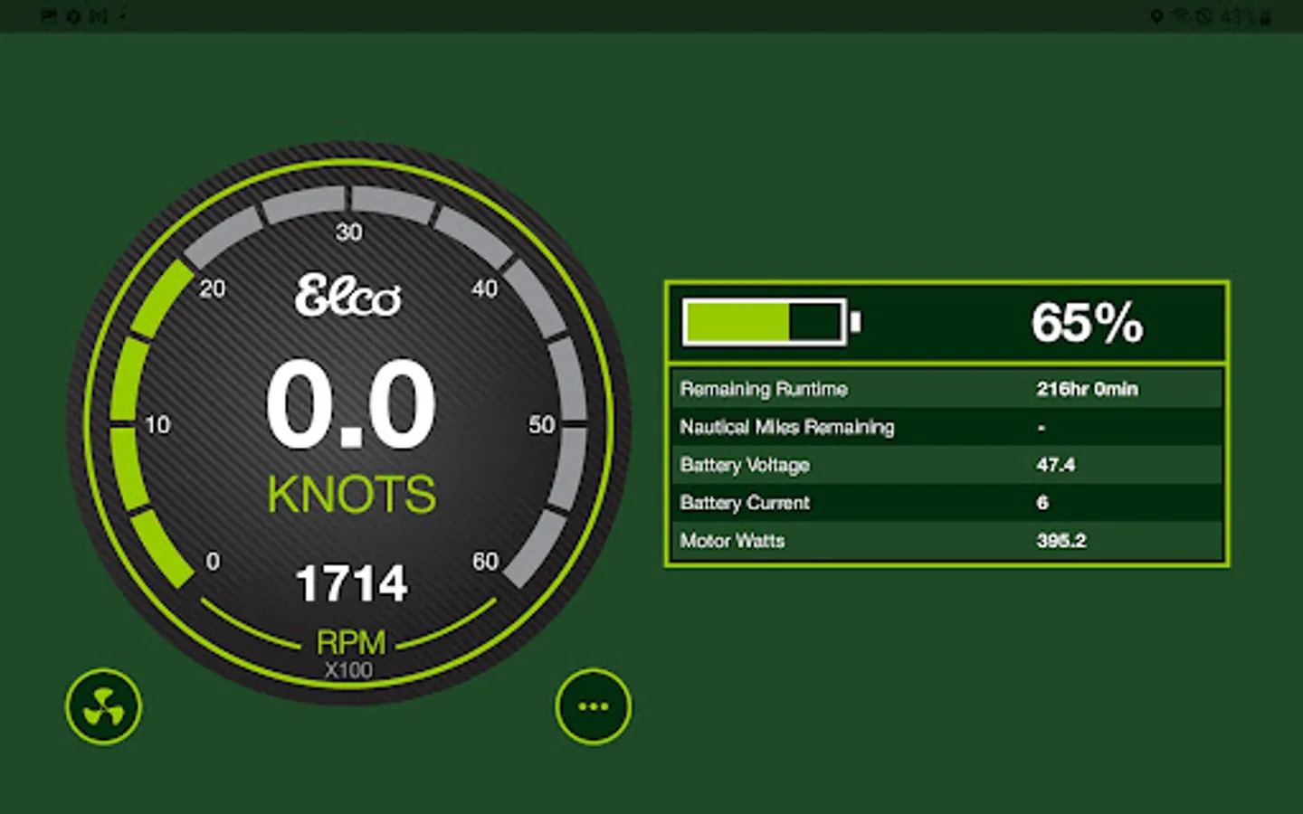
Task: Tap the 30 mark on the gauge
Action: click(x=349, y=232)
